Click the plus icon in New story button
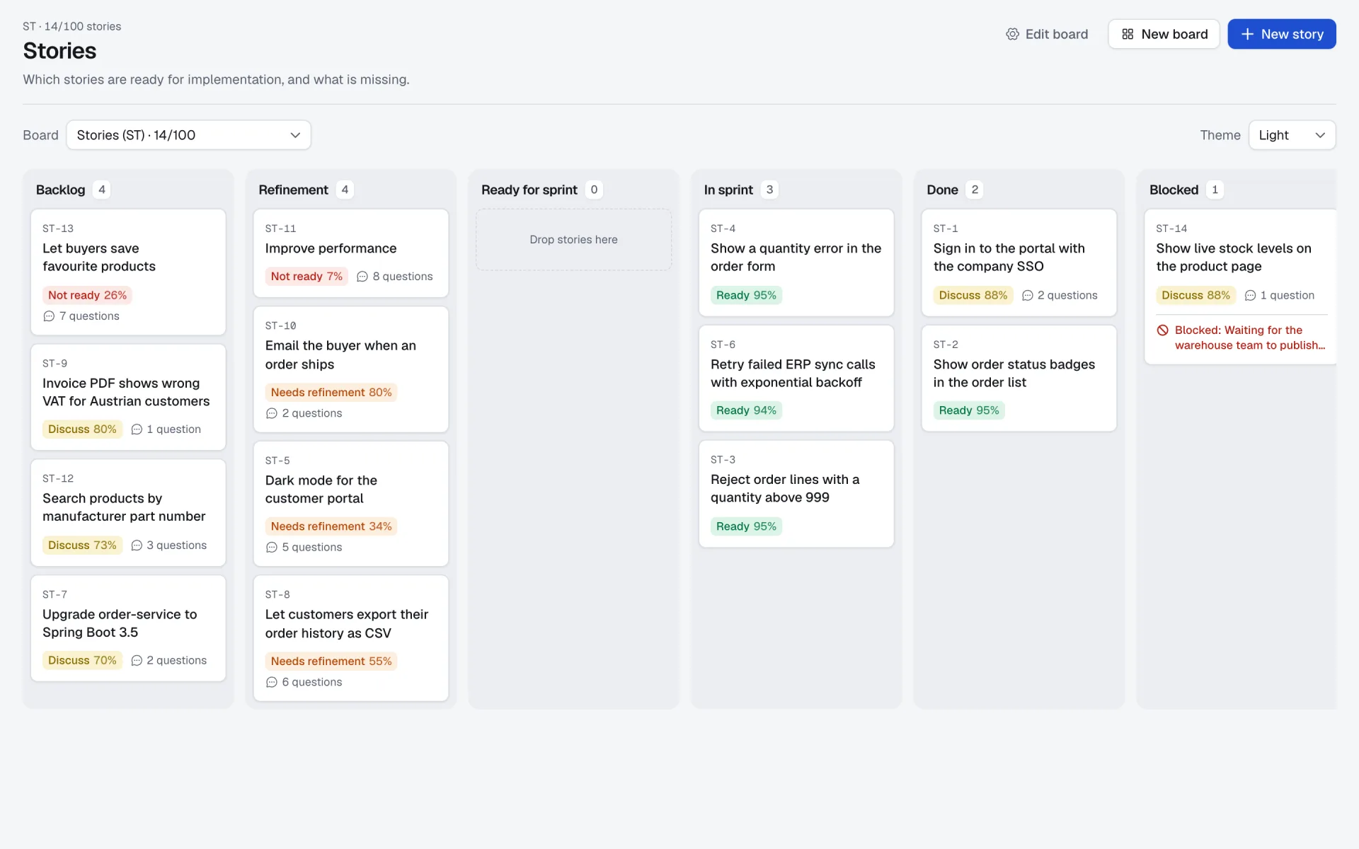Image resolution: width=1359 pixels, height=849 pixels. 1247,34
